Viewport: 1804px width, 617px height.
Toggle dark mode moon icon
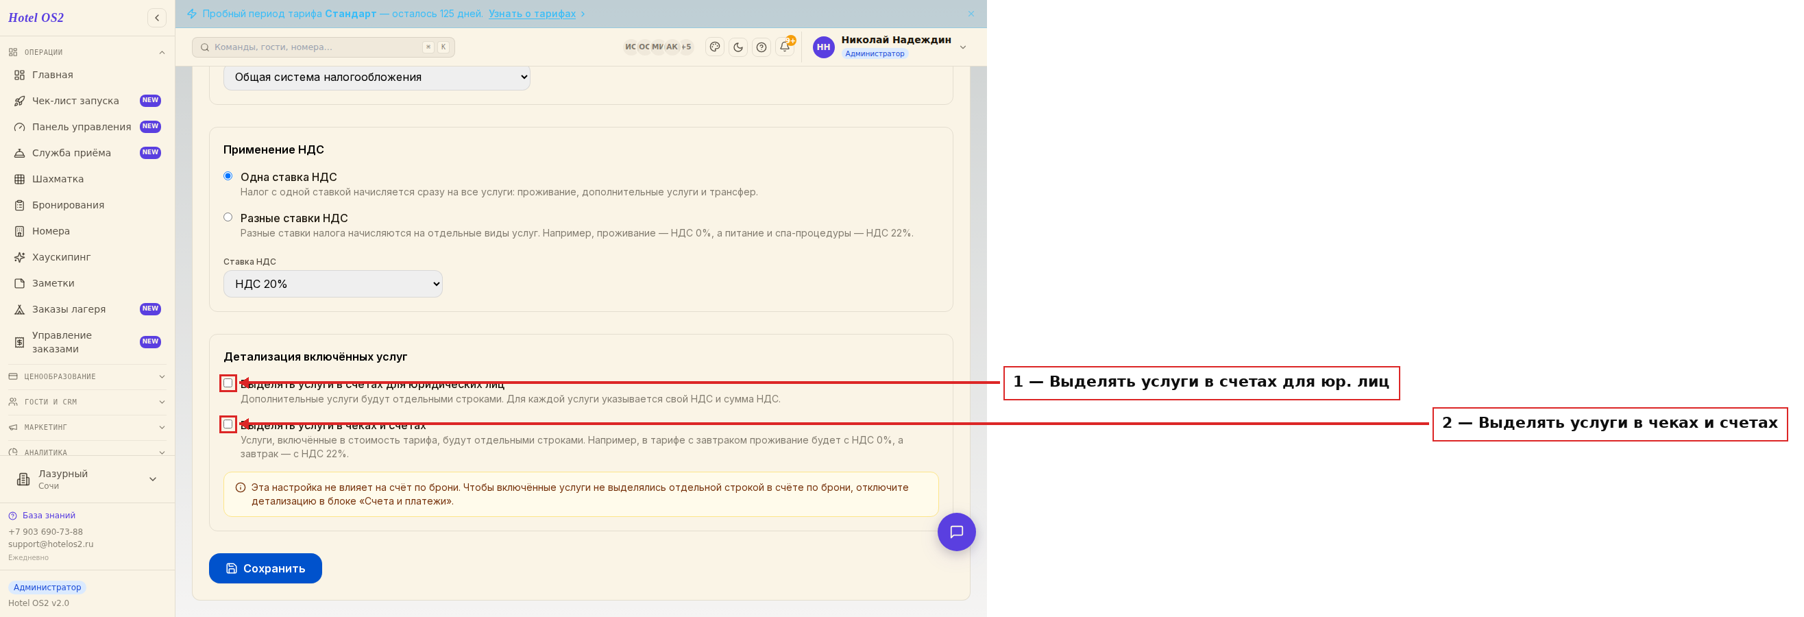[x=738, y=47]
